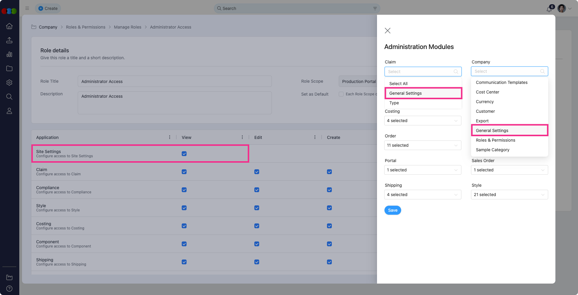
Task: Click the notification bell icon
Action: click(x=549, y=9)
